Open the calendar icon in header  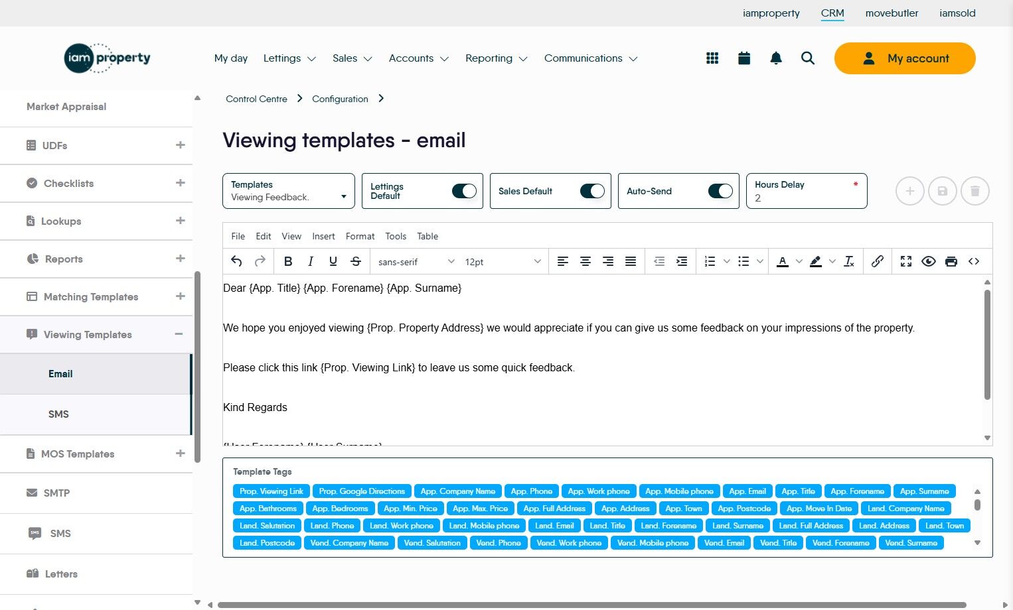point(744,58)
